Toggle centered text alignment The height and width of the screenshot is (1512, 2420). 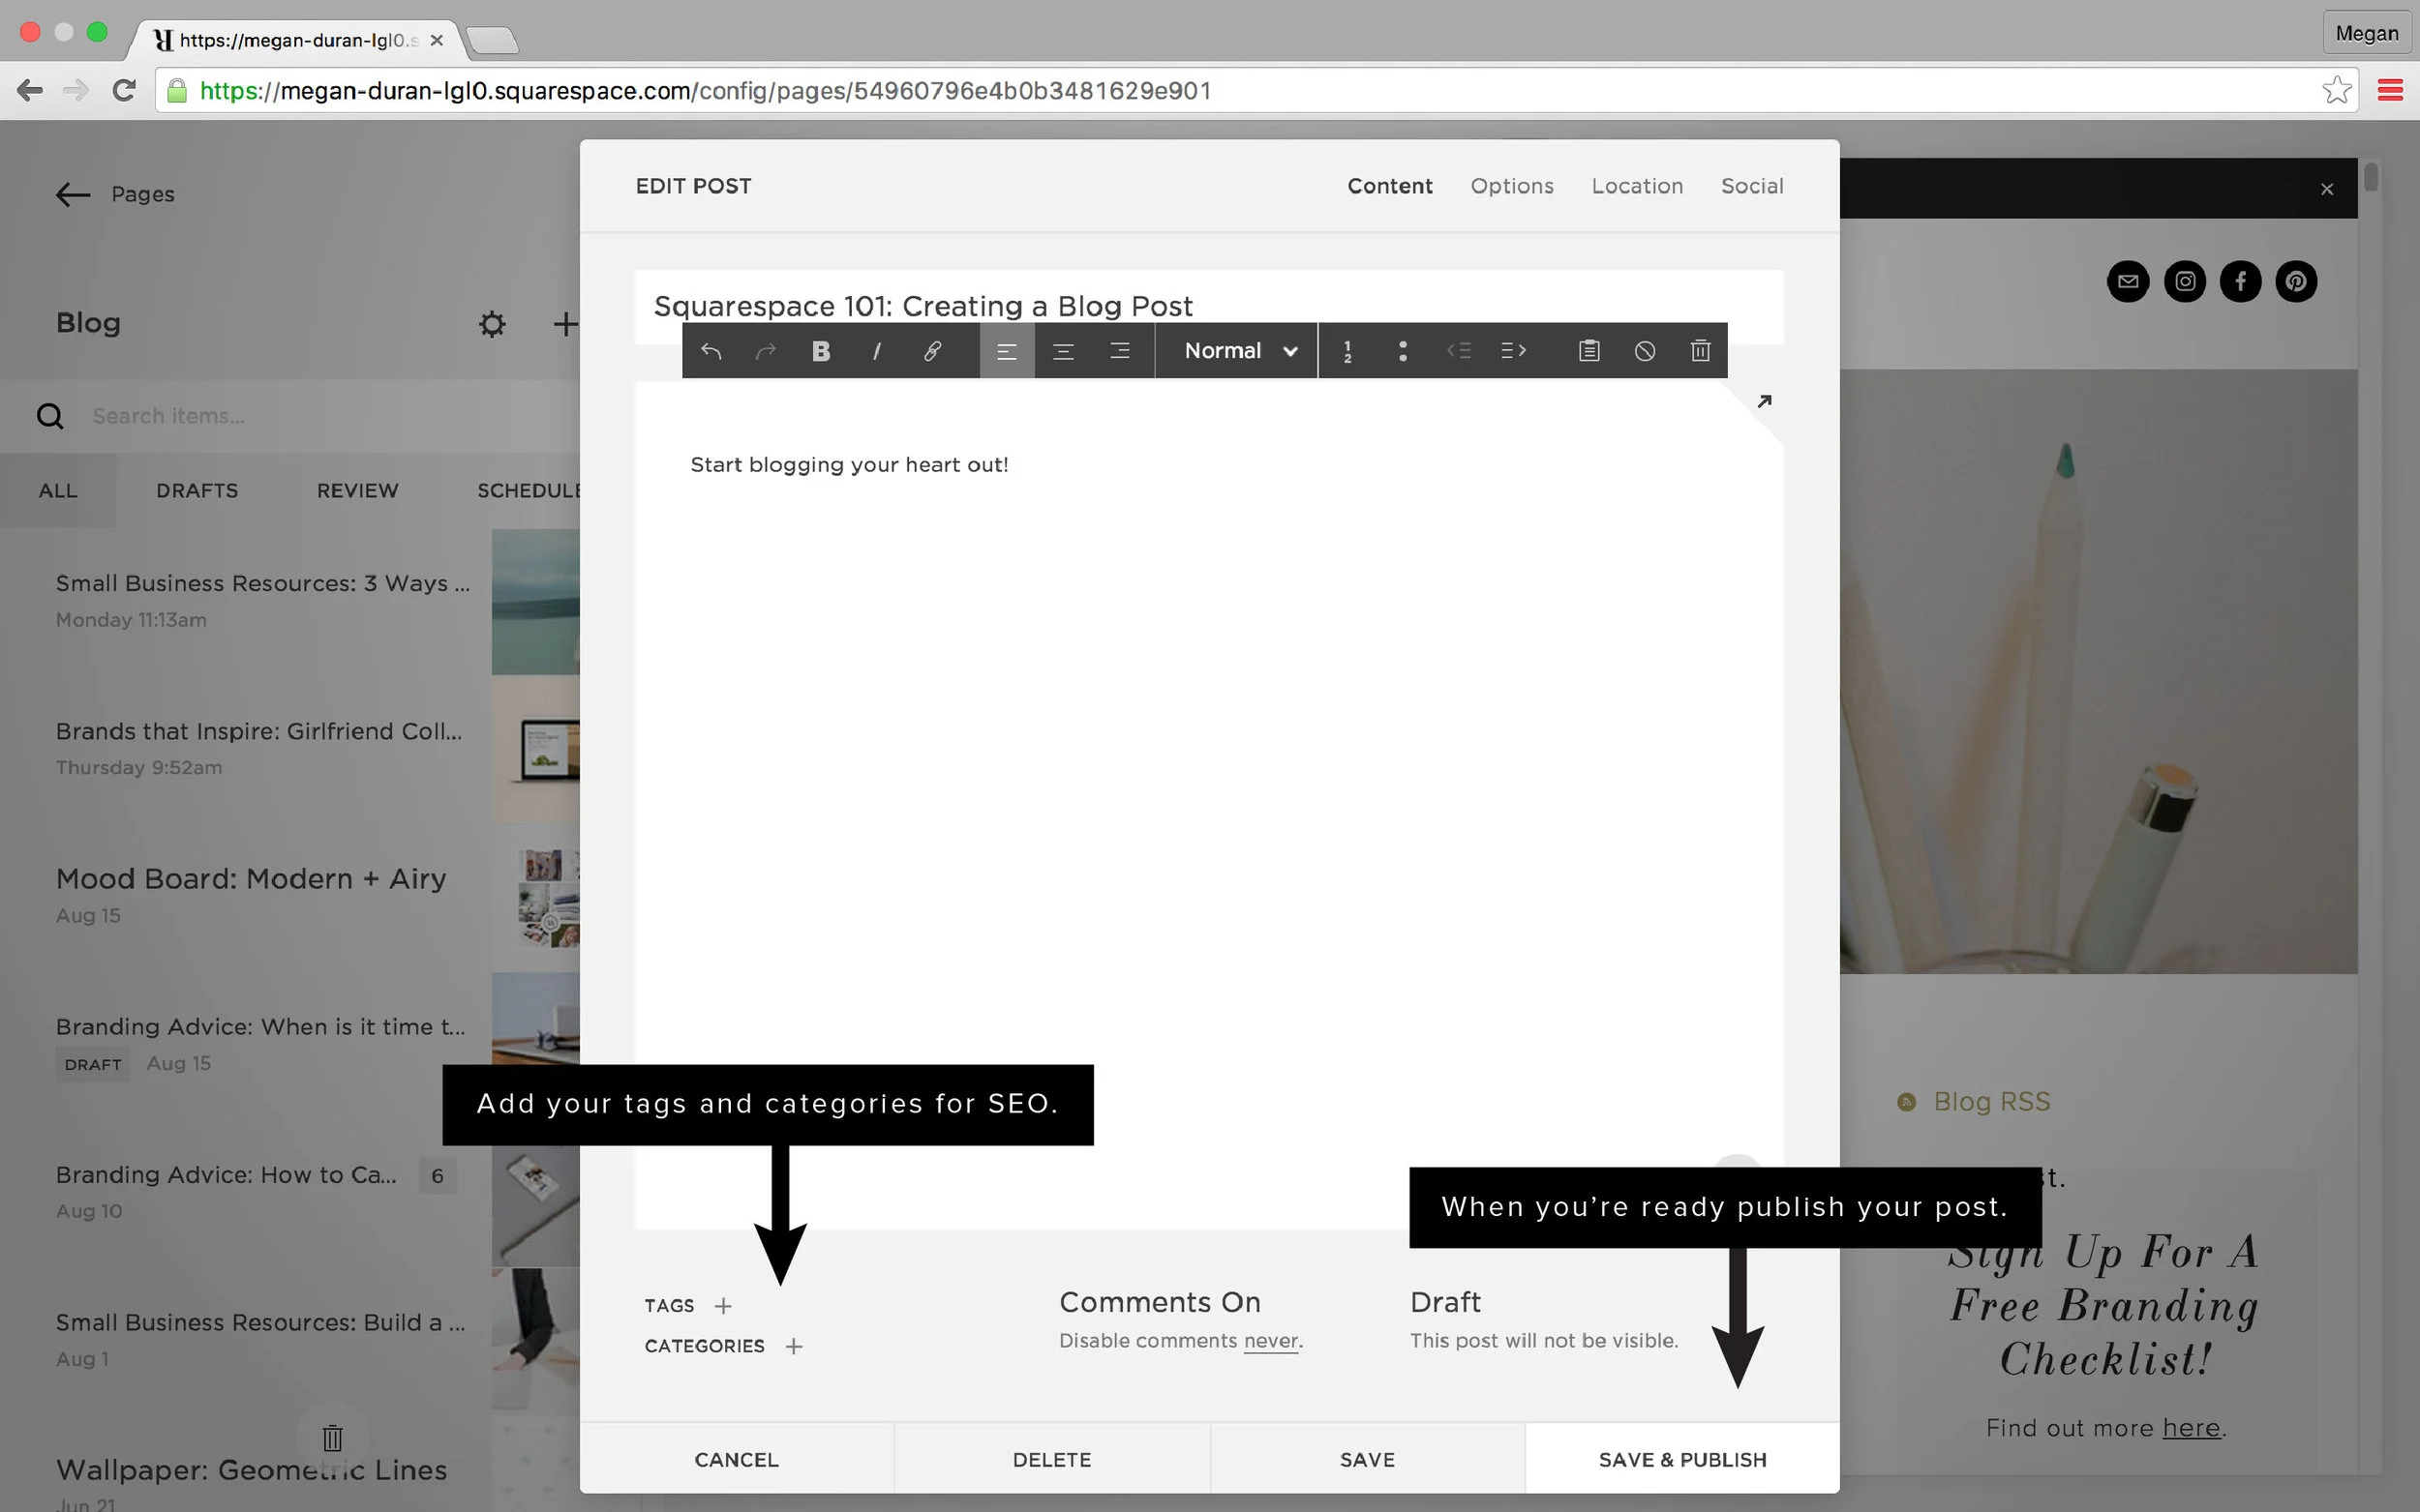(1063, 350)
